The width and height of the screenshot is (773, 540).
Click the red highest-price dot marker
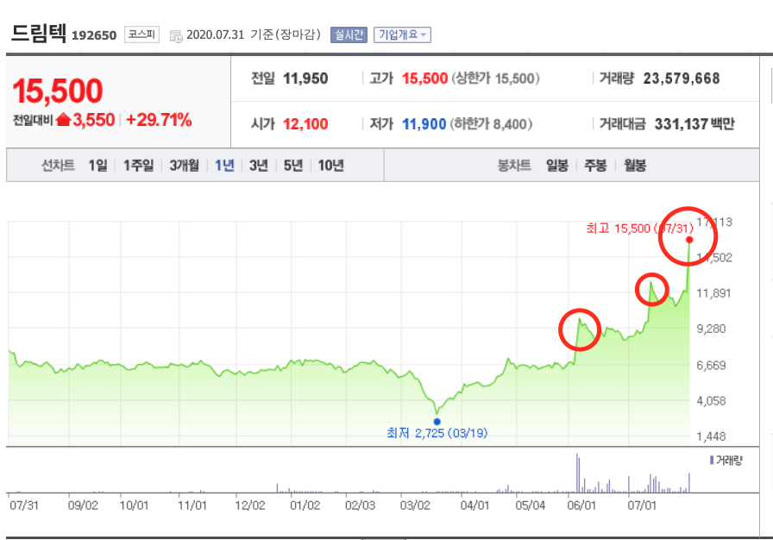point(689,240)
